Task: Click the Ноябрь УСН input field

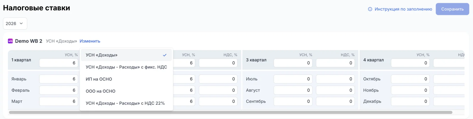Action: point(410,90)
